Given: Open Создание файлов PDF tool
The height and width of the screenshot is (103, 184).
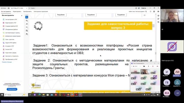Looking at the screenshot, I should click(10, 26).
